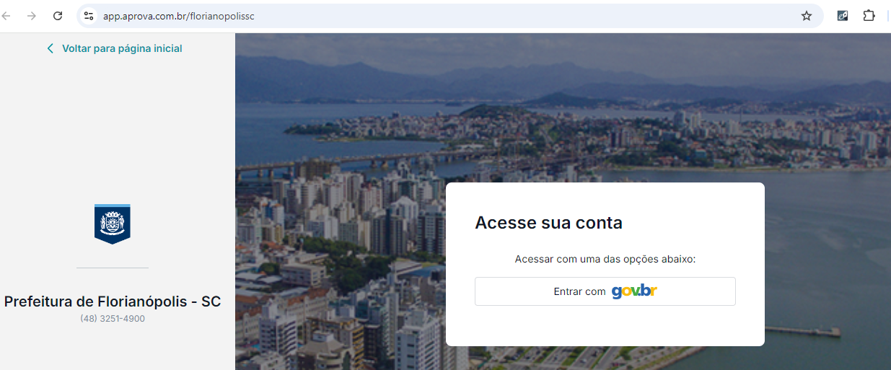This screenshot has height=370, width=891.
Task: Open the digital signature pen extension
Action: (843, 16)
